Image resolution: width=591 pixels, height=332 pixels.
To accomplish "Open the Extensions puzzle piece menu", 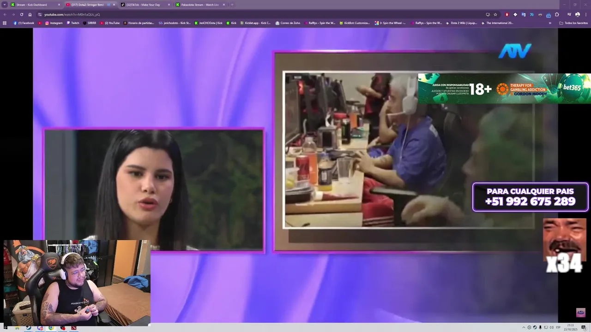I will click(x=557, y=14).
